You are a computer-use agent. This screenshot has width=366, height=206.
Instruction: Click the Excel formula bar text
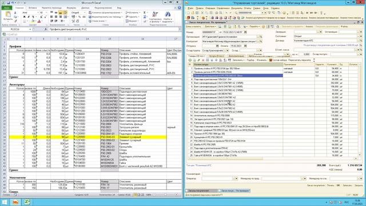pyautogui.click(x=67, y=29)
